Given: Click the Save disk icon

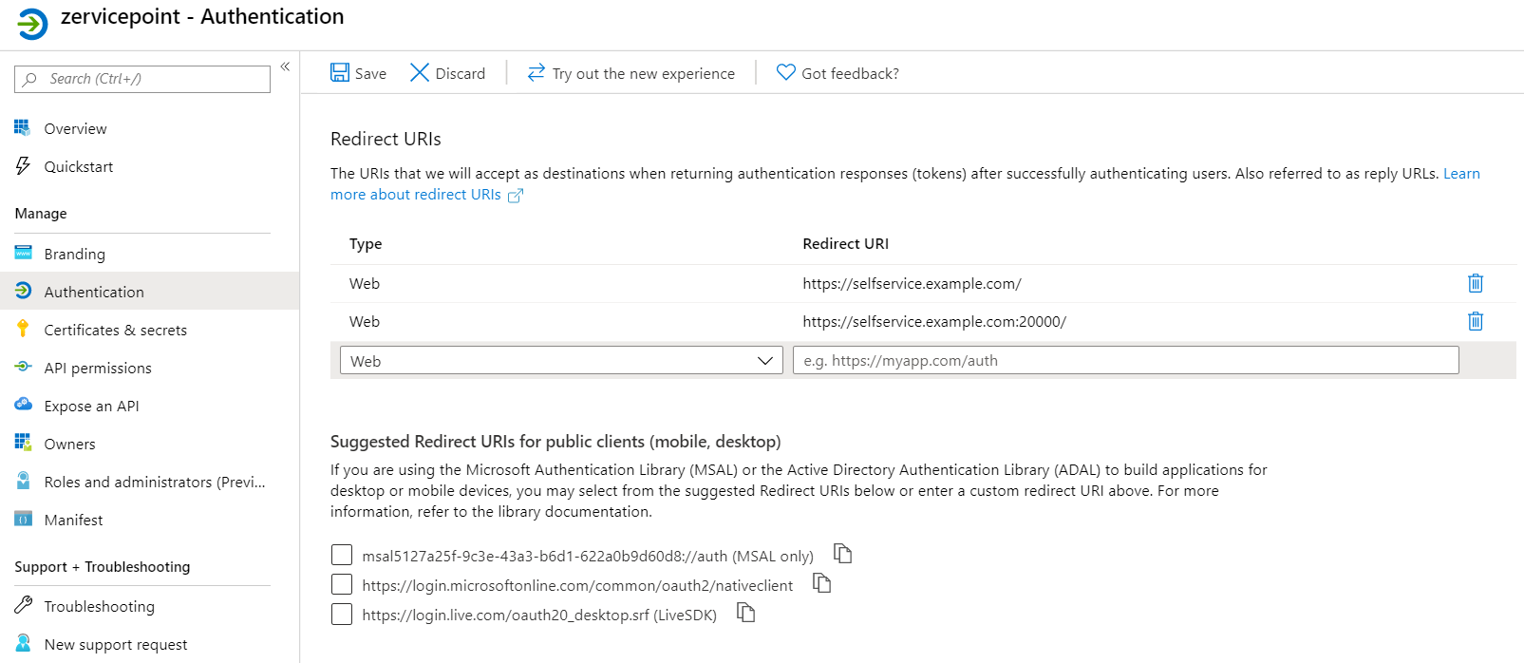Looking at the screenshot, I should click(x=340, y=73).
